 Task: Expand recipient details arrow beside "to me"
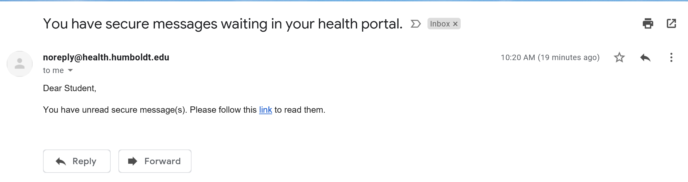coord(70,70)
